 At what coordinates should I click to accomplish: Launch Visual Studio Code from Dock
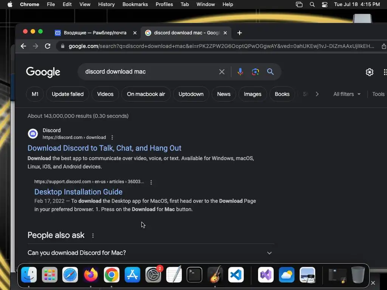236,275
